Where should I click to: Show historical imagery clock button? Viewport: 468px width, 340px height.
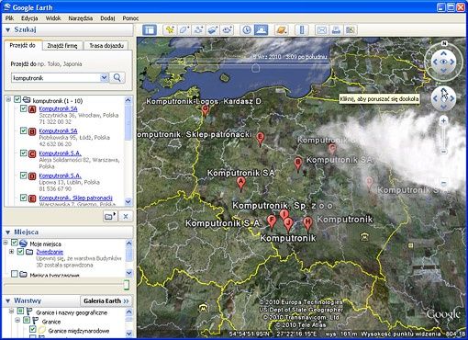(247, 30)
